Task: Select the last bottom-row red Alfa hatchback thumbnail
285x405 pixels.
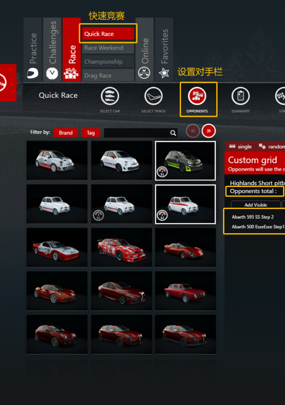Action: pyautogui.click(x=185, y=334)
